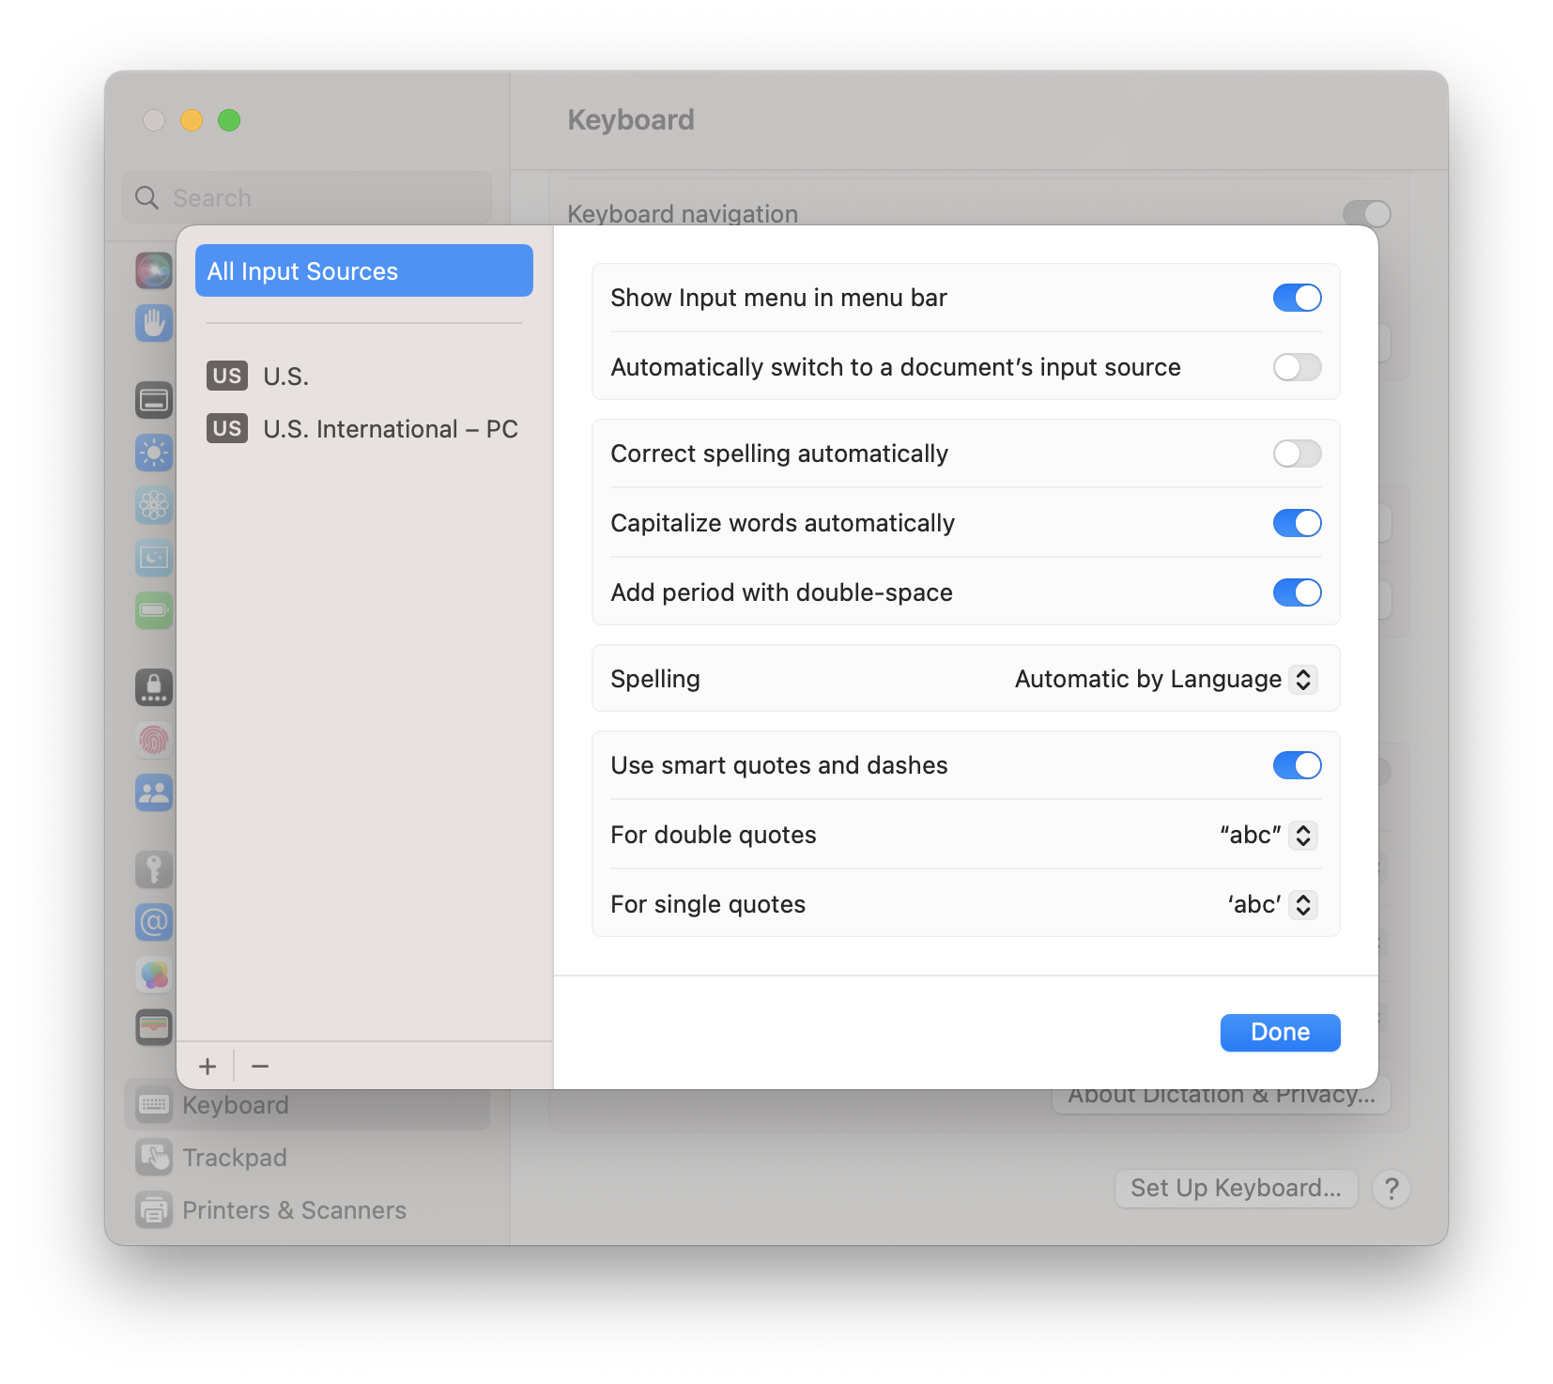1553x1384 pixels.
Task: Click the Printers & Scanners icon
Action: [154, 1210]
